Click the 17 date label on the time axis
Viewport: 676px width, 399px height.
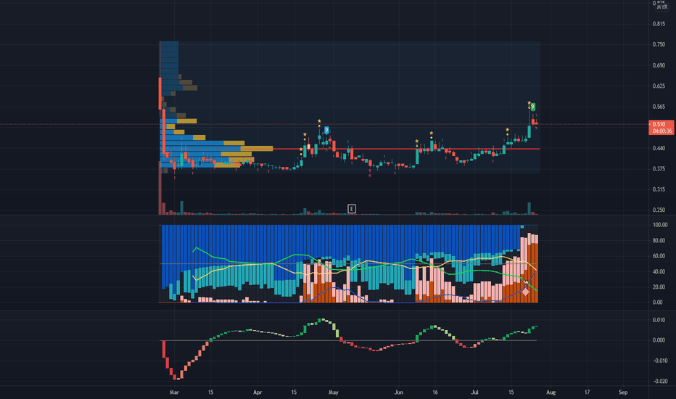pos(587,392)
